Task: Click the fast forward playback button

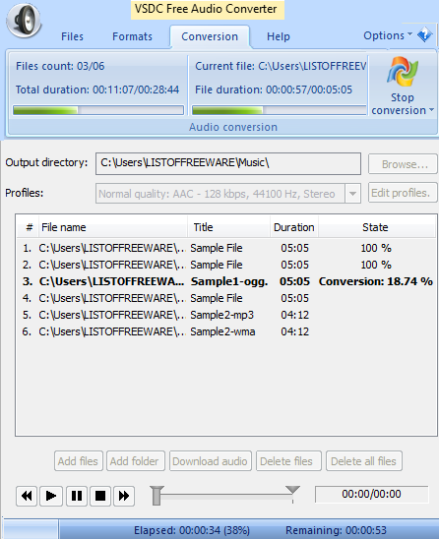Action: [x=124, y=496]
